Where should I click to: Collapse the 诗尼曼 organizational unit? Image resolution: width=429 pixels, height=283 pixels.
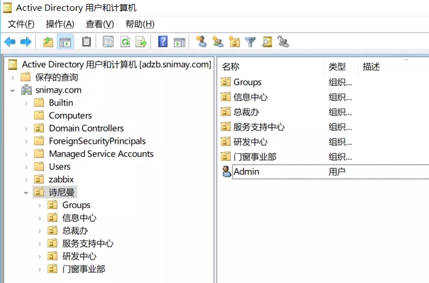[26, 193]
